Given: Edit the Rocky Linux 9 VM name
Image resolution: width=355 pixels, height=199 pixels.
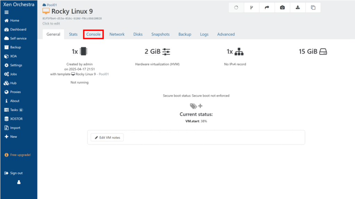Looking at the screenshot, I should pos(72,11).
